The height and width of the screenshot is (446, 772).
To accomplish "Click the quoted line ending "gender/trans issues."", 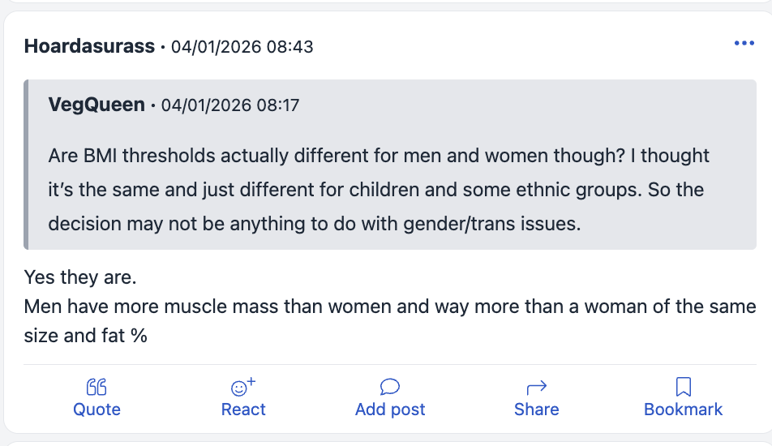I will coord(315,224).
